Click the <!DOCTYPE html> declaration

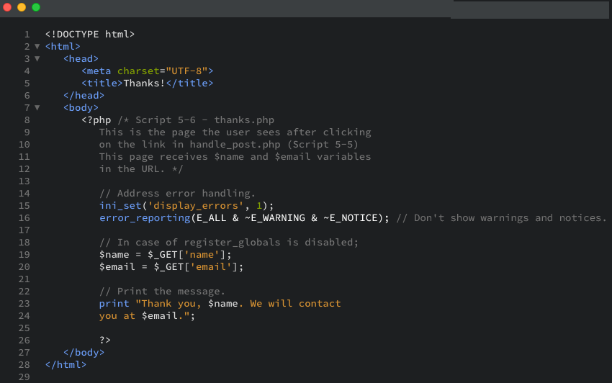90,35
